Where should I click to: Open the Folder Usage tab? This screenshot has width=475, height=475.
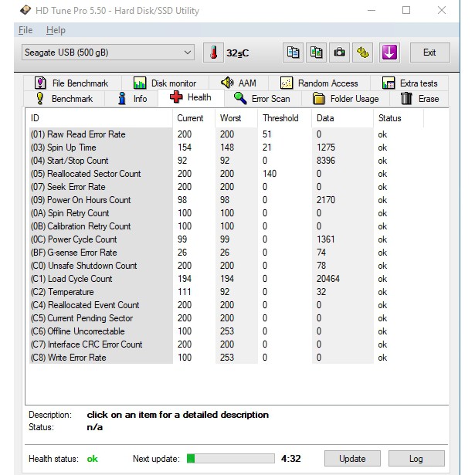[x=345, y=99]
